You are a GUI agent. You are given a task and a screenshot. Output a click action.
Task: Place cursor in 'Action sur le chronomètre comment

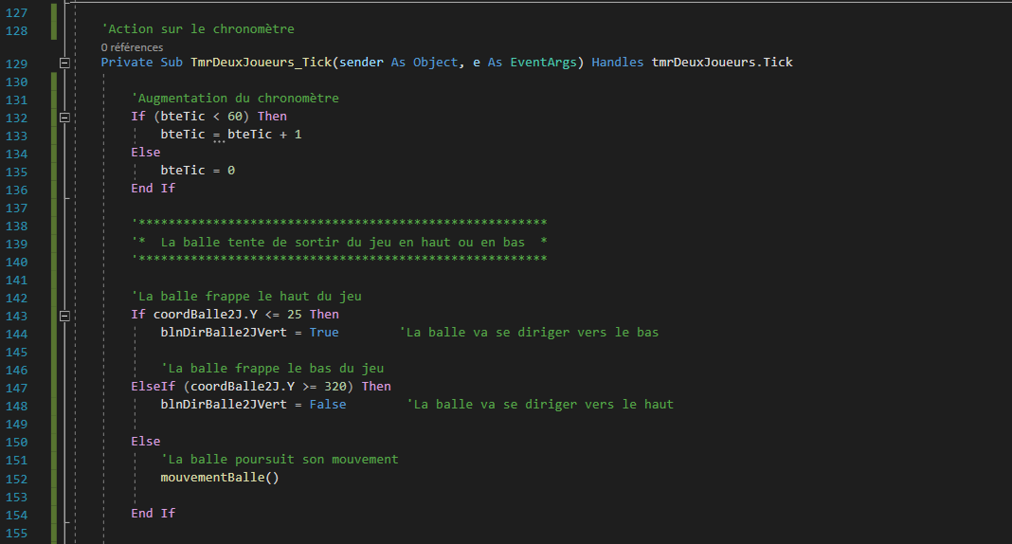coord(198,29)
